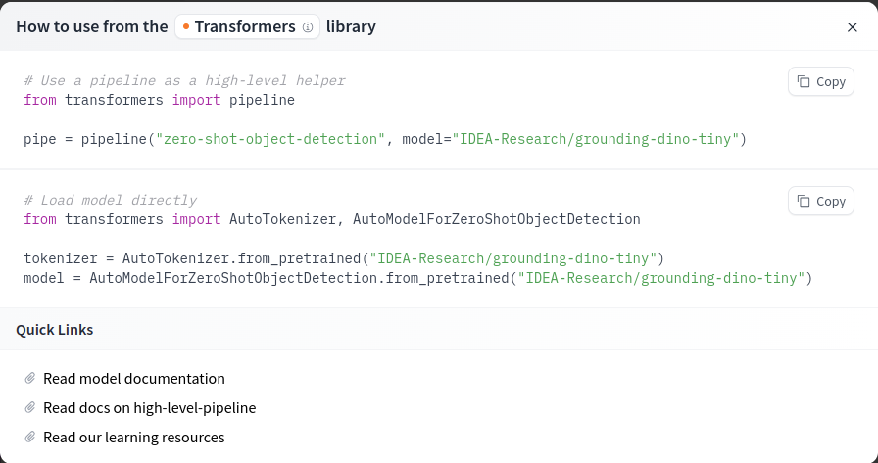Click the copy icon for the load-model snippet
Image resolution: width=878 pixels, height=463 pixels.
point(804,201)
